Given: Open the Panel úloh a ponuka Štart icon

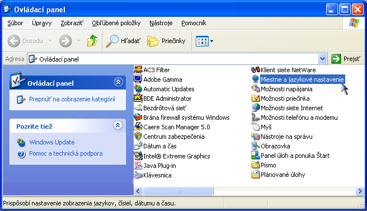Looking at the screenshot, I should pyautogui.click(x=256, y=155).
